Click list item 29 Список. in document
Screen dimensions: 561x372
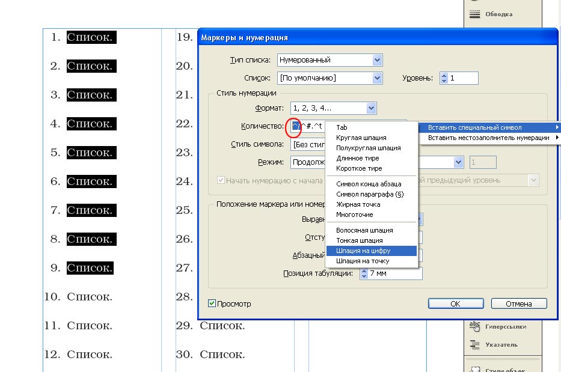222,326
